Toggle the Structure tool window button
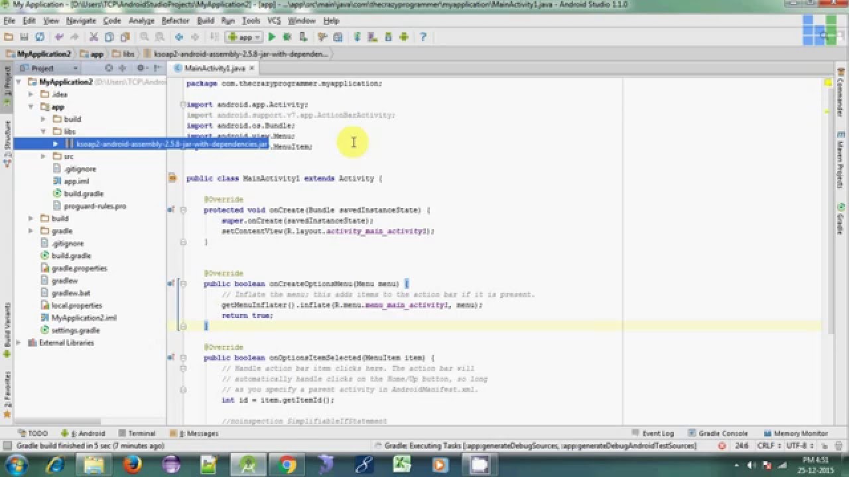Image resolution: width=849 pixels, height=477 pixels. [7, 142]
